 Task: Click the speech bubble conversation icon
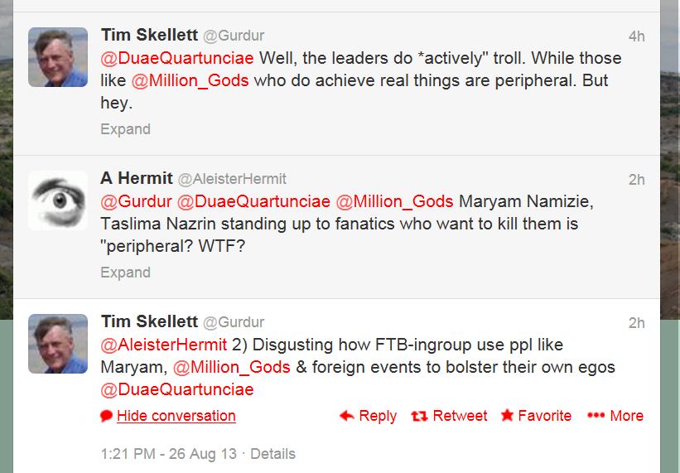pos(106,416)
